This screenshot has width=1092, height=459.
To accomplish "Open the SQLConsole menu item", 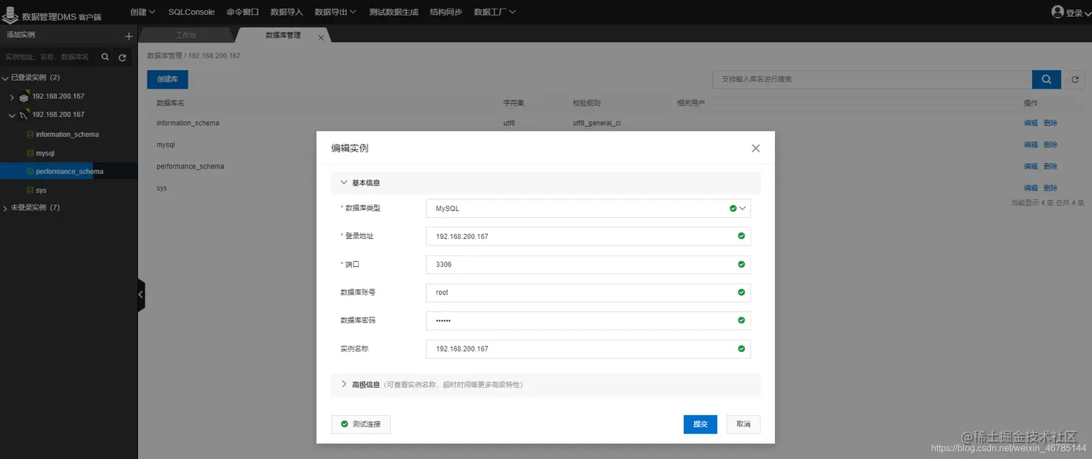I will [x=191, y=12].
